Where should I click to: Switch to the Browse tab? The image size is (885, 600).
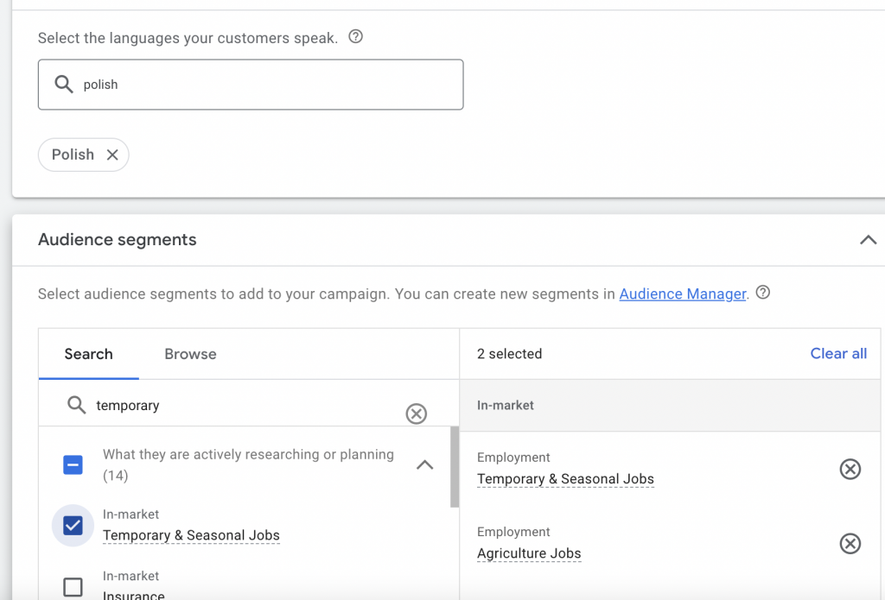coord(190,354)
